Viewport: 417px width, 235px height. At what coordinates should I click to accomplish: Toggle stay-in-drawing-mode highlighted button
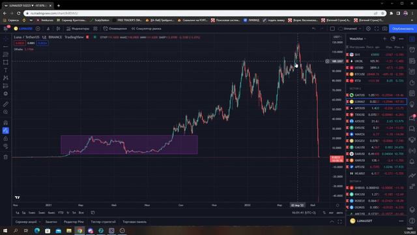(x=6, y=131)
